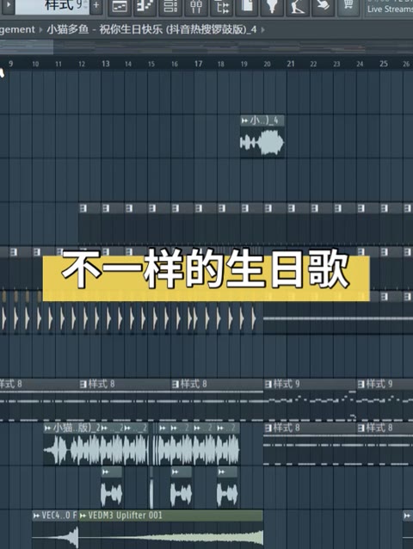Jump to bar 25 on timeline ruler
This screenshot has height=549, width=413.
(384, 64)
